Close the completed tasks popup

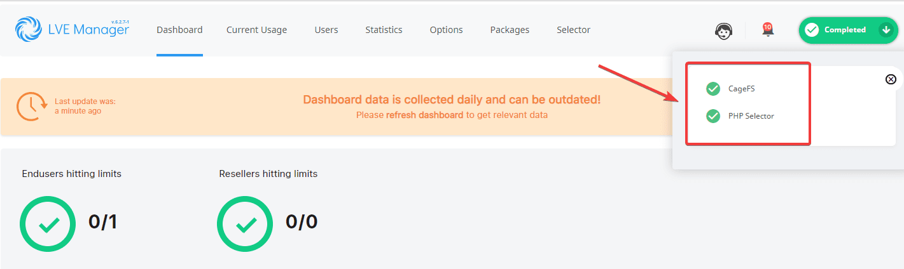tap(891, 79)
